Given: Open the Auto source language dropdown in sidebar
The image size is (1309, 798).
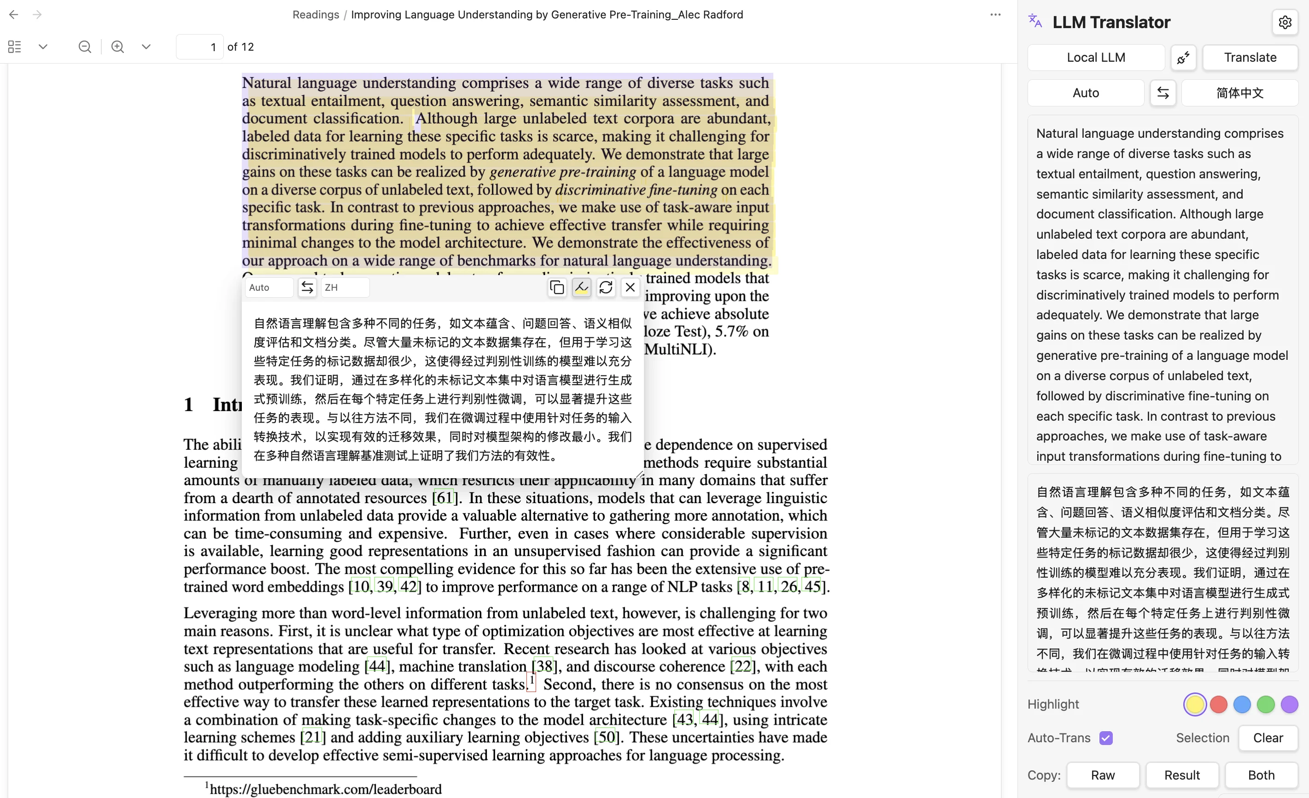Looking at the screenshot, I should 1085,93.
